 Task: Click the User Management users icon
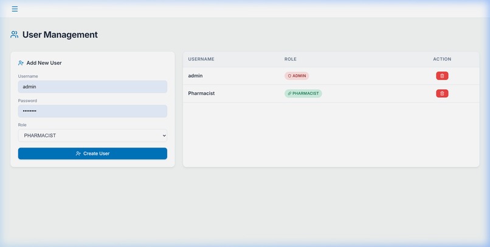(x=15, y=35)
